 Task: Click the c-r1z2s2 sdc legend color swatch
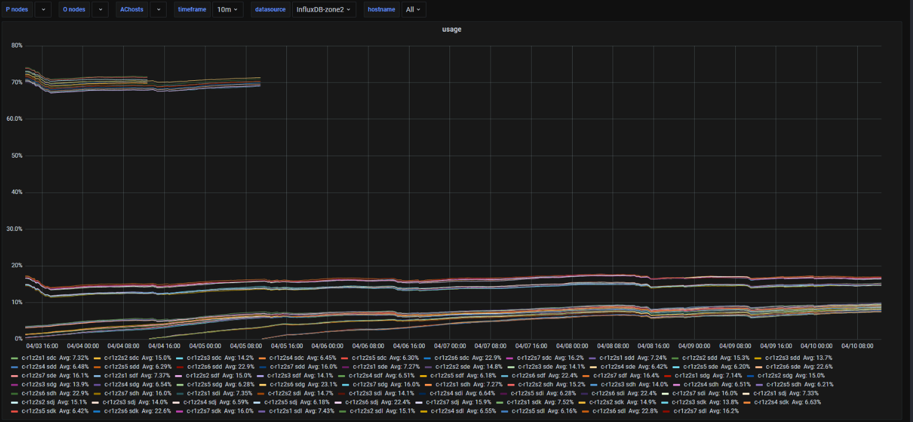pyautogui.click(x=97, y=358)
